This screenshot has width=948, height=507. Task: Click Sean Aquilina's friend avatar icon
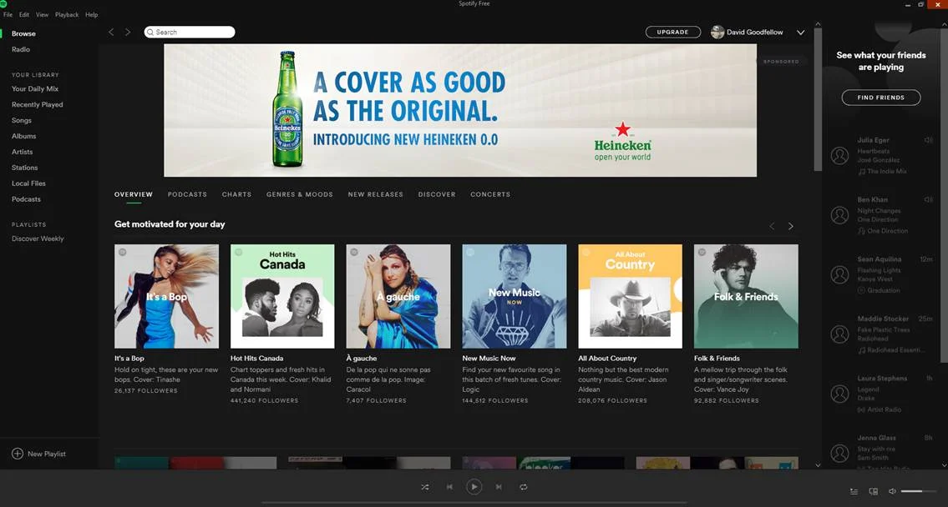[839, 274]
